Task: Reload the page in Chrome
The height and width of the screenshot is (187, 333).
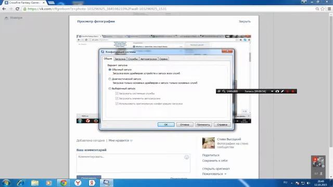Action: pyautogui.click(x=17, y=9)
